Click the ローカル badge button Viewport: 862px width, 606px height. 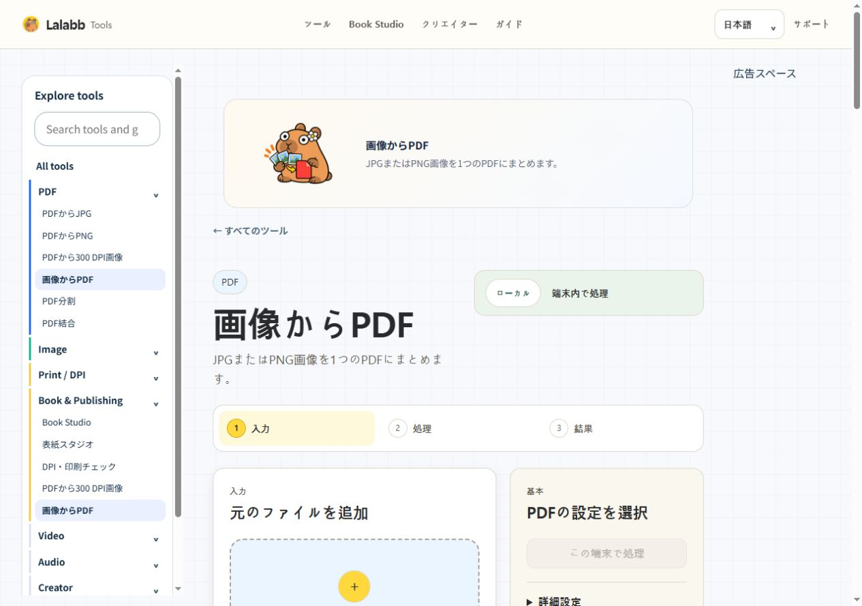(513, 293)
